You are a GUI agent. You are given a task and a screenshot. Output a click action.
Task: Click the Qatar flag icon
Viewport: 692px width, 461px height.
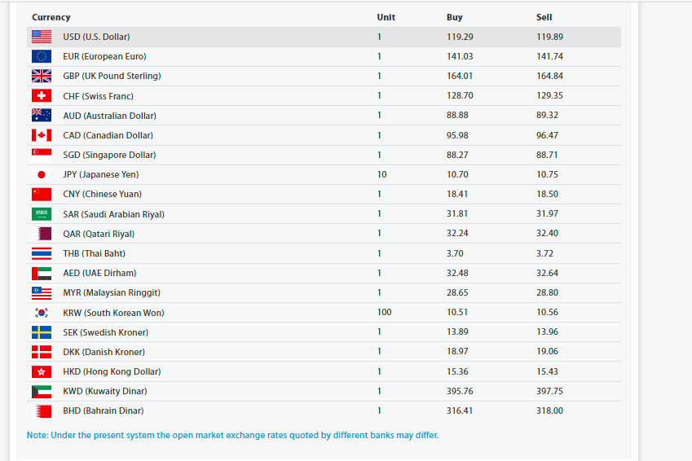click(42, 234)
